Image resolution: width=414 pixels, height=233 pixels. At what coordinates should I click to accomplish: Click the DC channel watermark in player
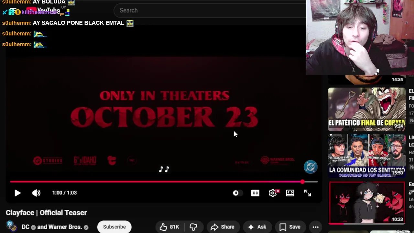coord(310,167)
